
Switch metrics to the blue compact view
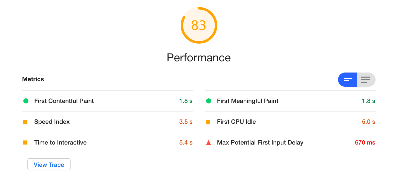click(x=348, y=80)
